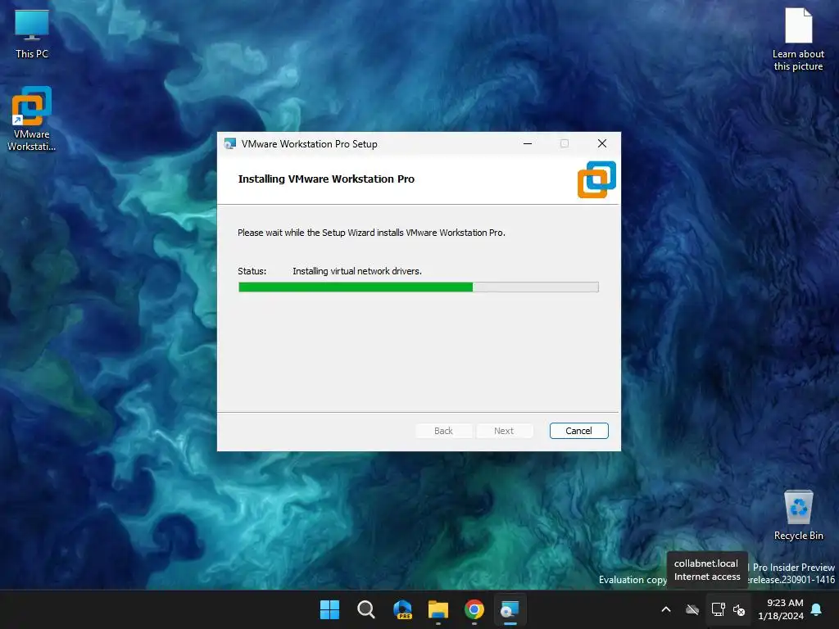Image resolution: width=839 pixels, height=629 pixels.
Task: Show hidden system tray icons
Action: coord(666,609)
